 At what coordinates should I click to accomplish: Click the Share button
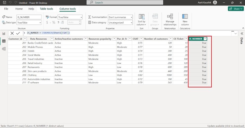coord(235,9)
